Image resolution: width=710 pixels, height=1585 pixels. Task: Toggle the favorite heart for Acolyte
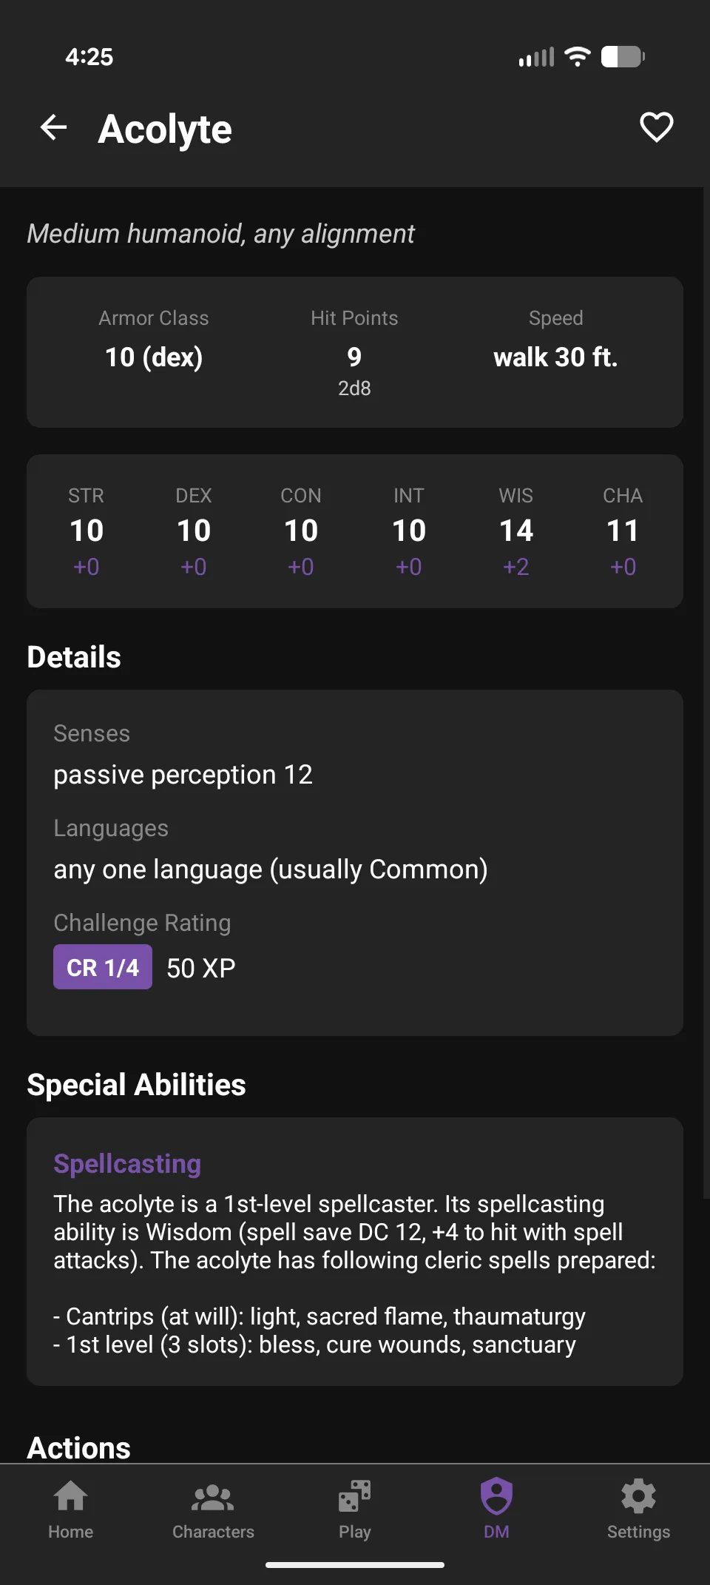[655, 127]
